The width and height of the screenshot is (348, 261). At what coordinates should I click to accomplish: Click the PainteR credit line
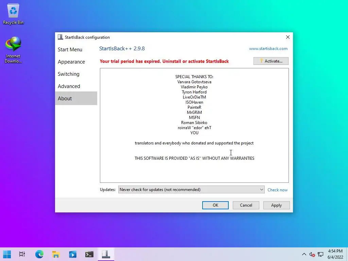click(x=194, y=107)
